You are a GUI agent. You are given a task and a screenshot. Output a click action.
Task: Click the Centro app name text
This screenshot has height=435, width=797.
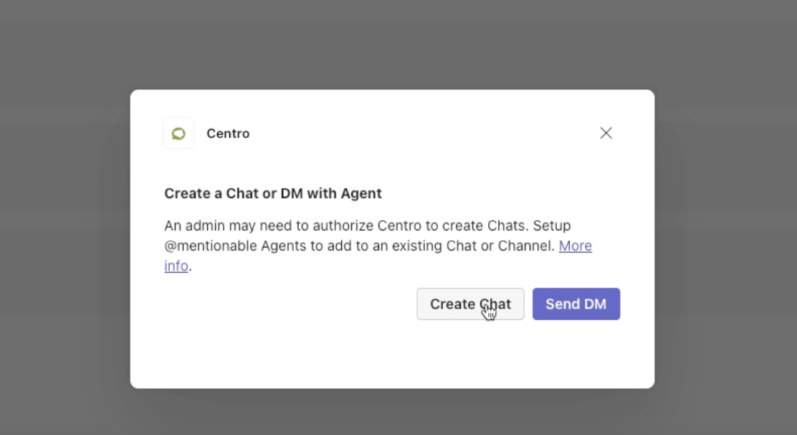point(228,134)
